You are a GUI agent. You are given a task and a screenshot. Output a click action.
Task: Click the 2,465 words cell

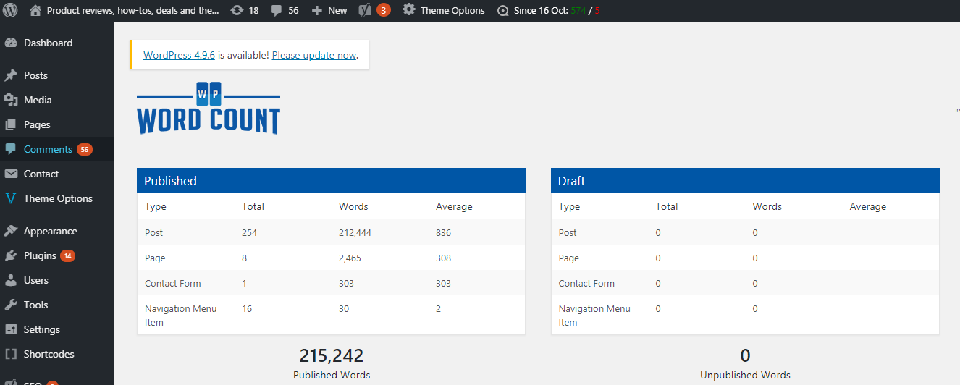(x=350, y=258)
